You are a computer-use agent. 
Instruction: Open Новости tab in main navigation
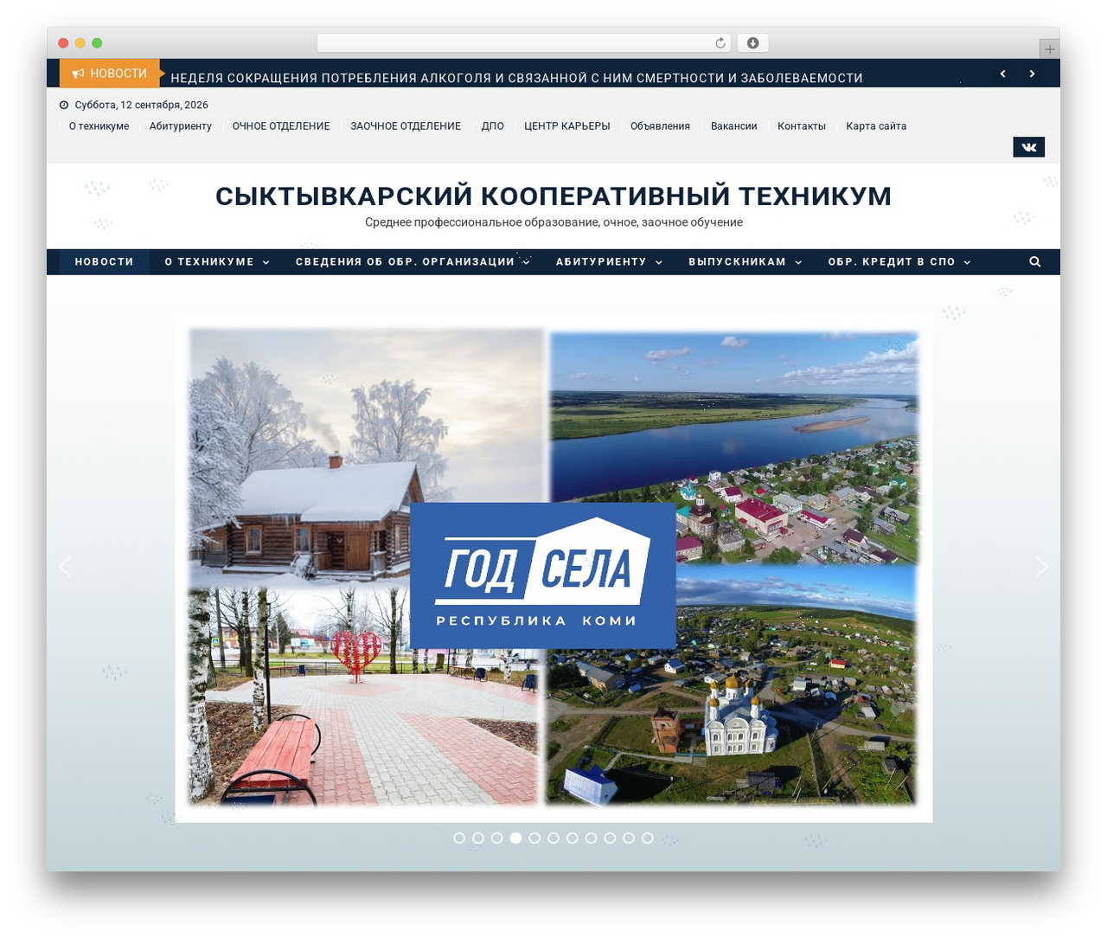point(104,261)
